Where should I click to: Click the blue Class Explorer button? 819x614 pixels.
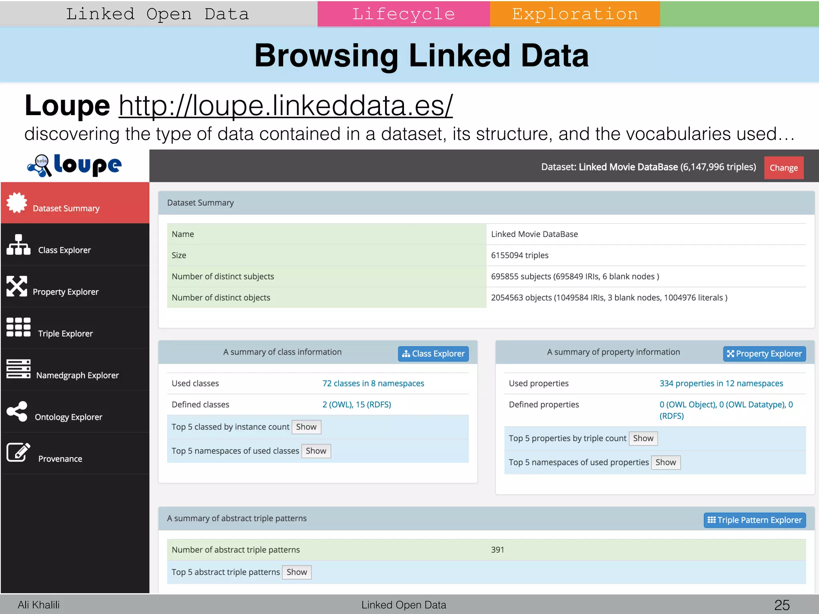click(x=433, y=354)
